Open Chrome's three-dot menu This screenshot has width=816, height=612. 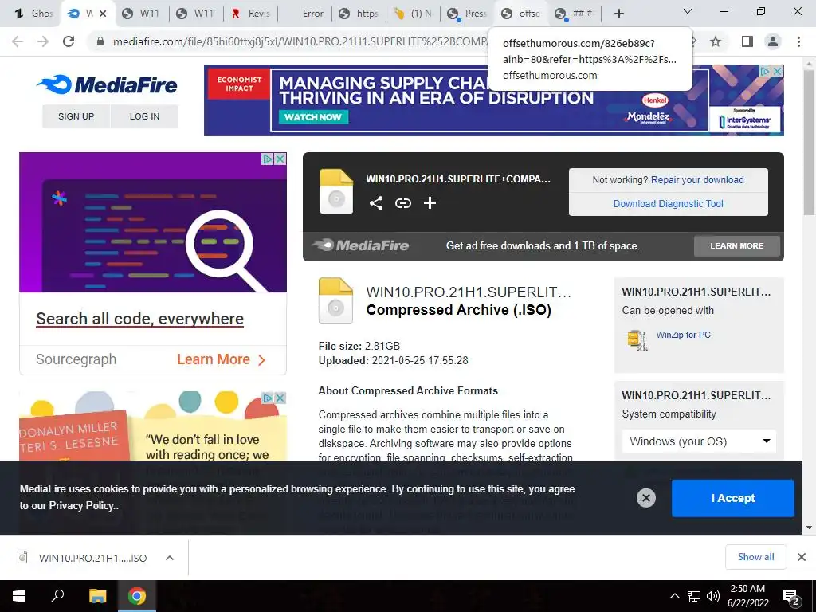tap(798, 41)
